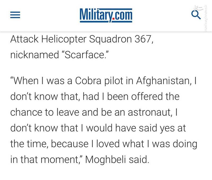Click the Military.com logo

106,15
